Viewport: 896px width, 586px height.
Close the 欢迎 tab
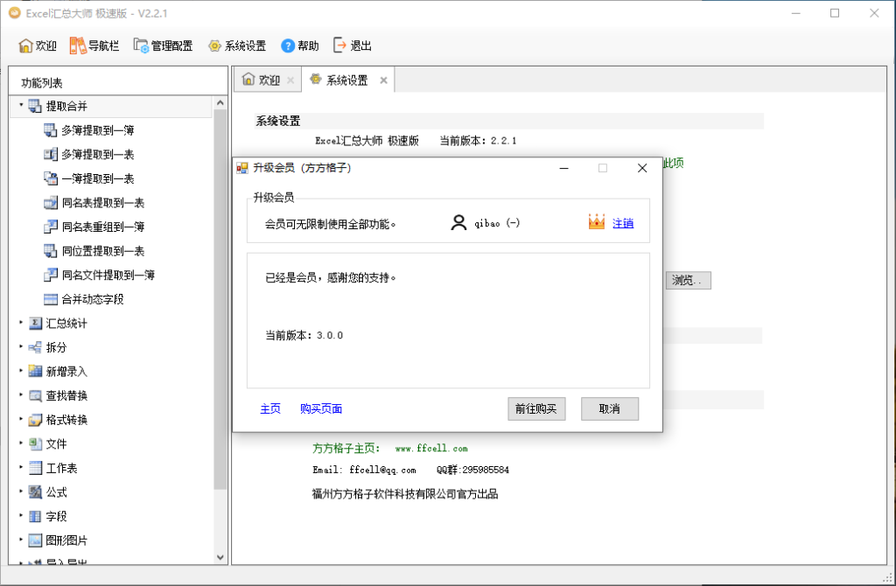click(290, 80)
